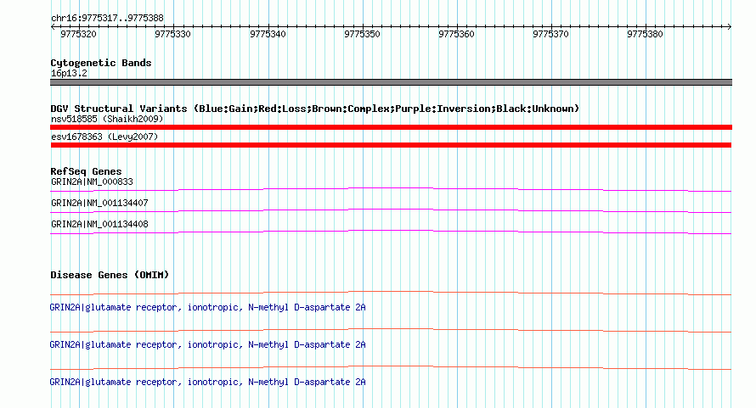
Task: Click ruler position 9775370
Action: click(x=550, y=34)
